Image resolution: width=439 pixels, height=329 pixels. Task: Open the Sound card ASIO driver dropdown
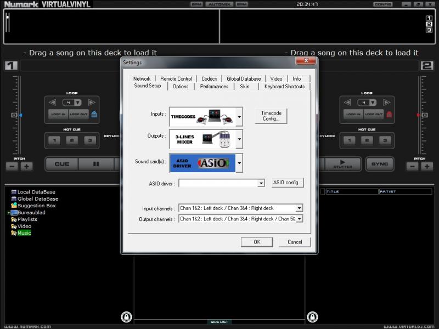(x=239, y=163)
